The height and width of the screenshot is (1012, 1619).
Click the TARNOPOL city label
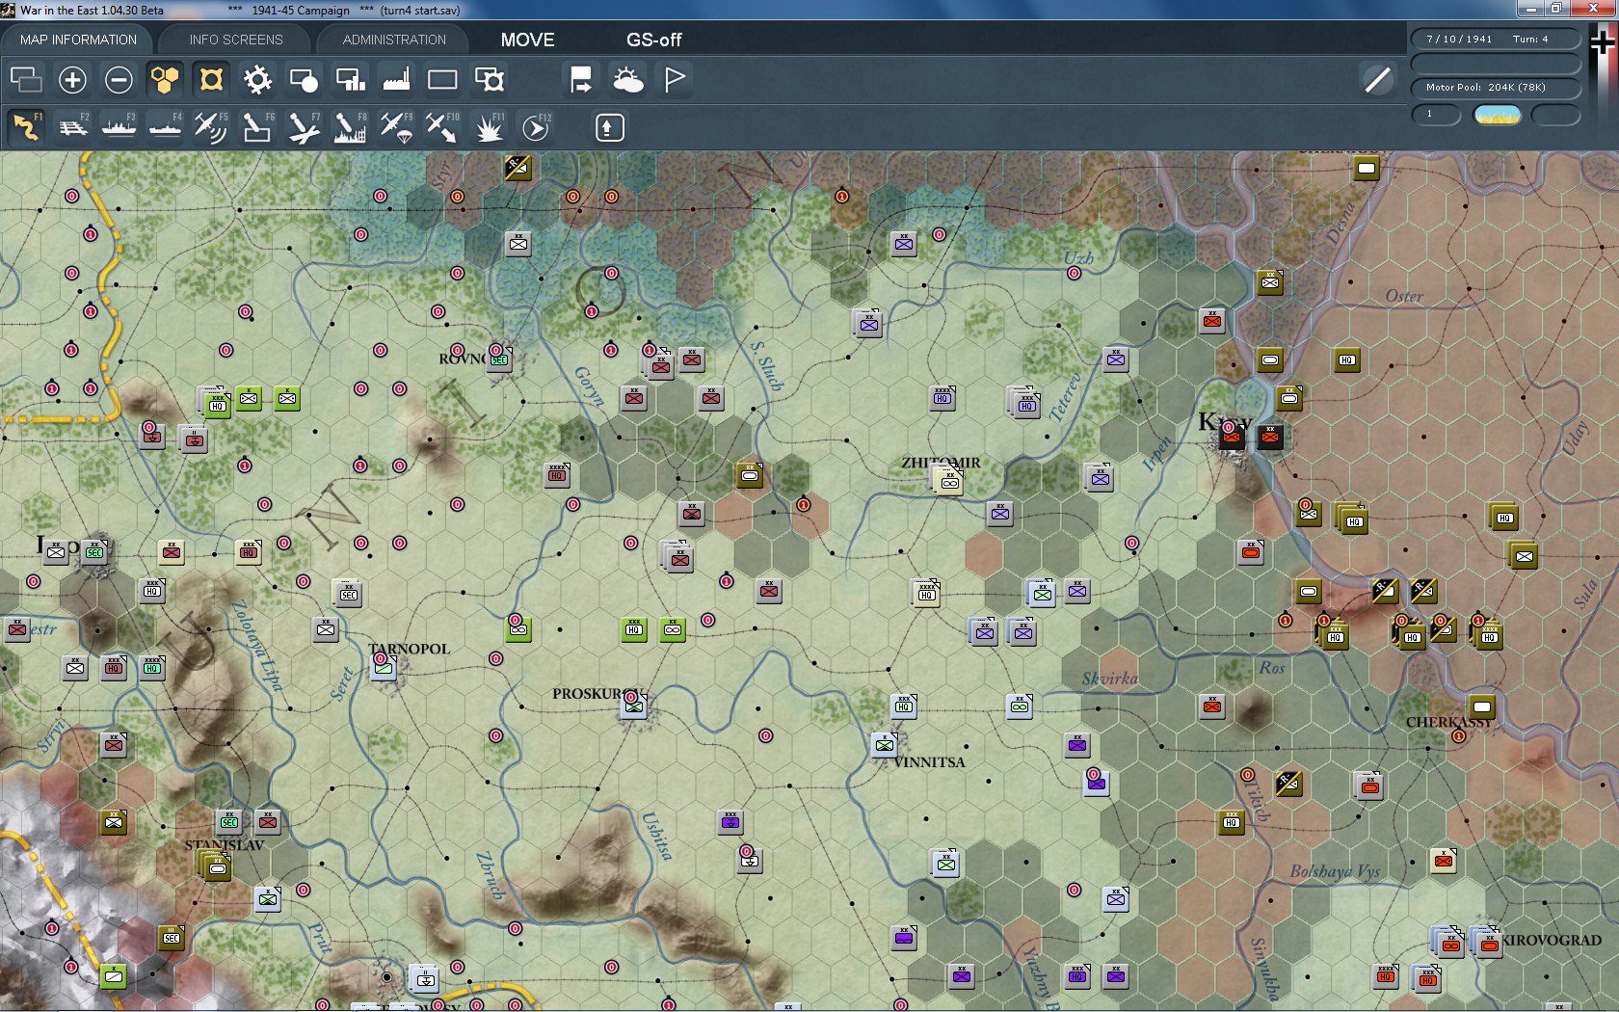(409, 649)
